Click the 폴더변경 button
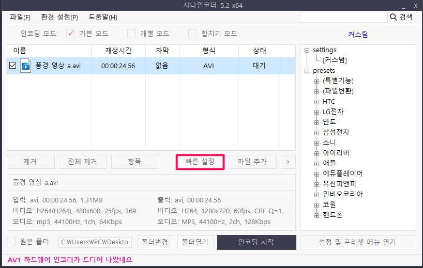This screenshot has width=423, height=268. pyautogui.click(x=155, y=242)
